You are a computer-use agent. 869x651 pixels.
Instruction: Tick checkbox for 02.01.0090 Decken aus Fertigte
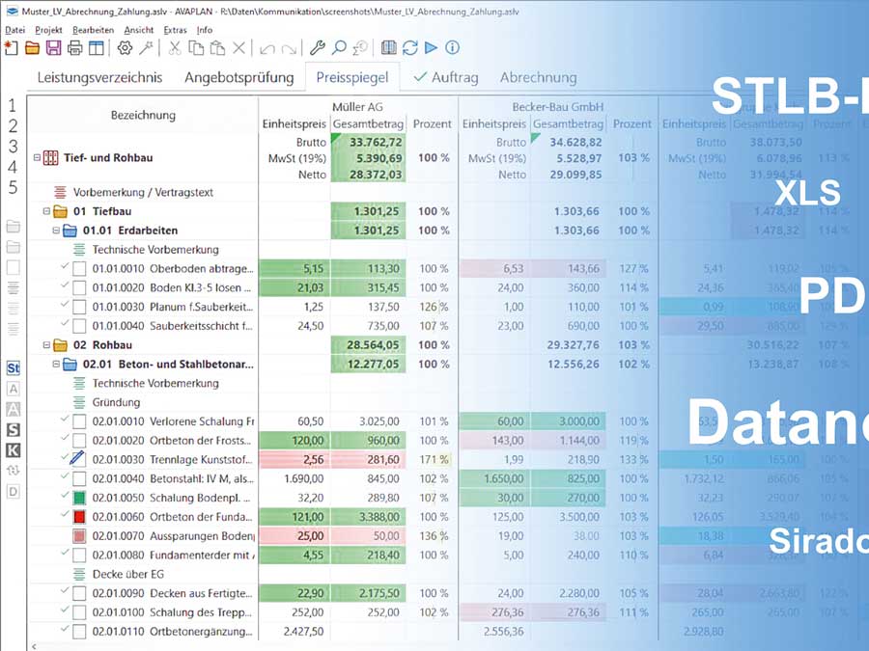coord(79,593)
